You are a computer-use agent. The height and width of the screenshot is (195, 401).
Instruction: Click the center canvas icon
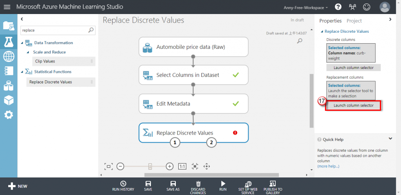coord(195,167)
